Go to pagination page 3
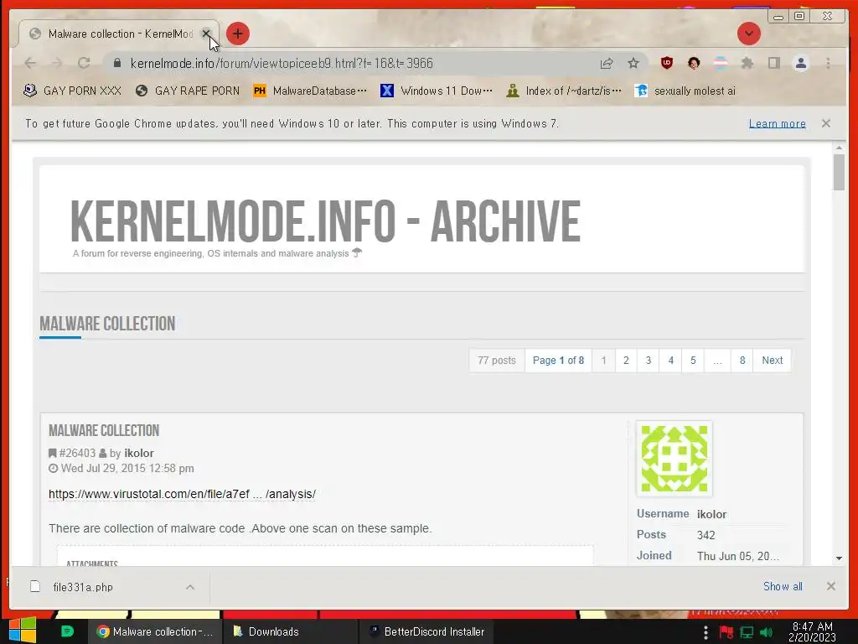This screenshot has width=858, height=644. pyautogui.click(x=649, y=361)
